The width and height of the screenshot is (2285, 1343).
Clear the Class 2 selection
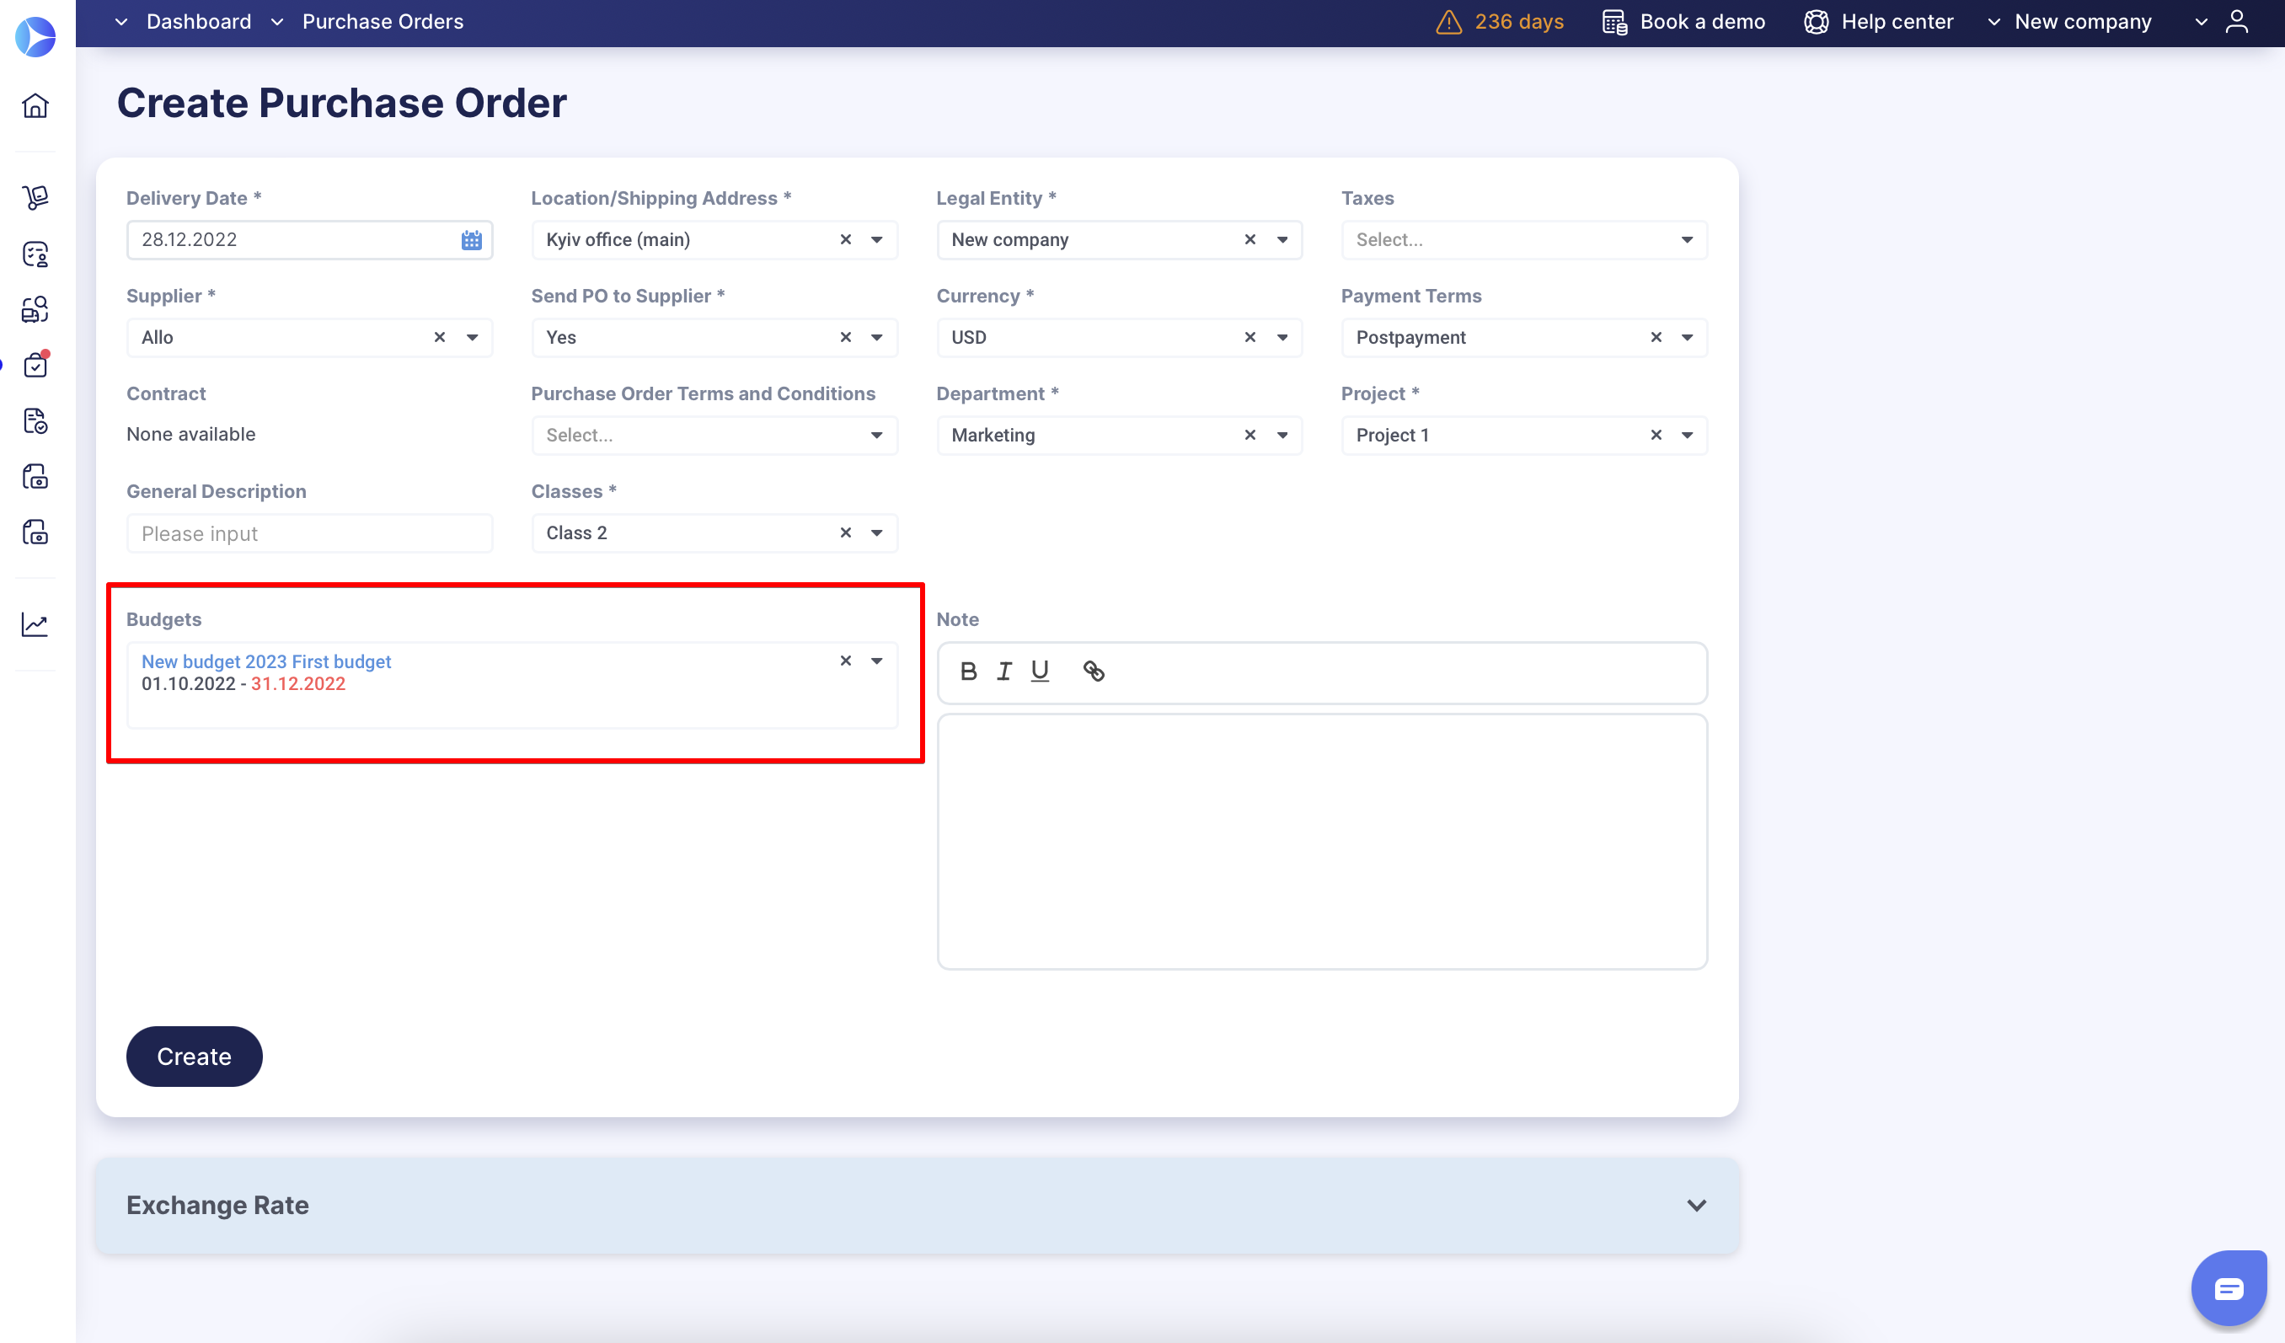point(846,533)
